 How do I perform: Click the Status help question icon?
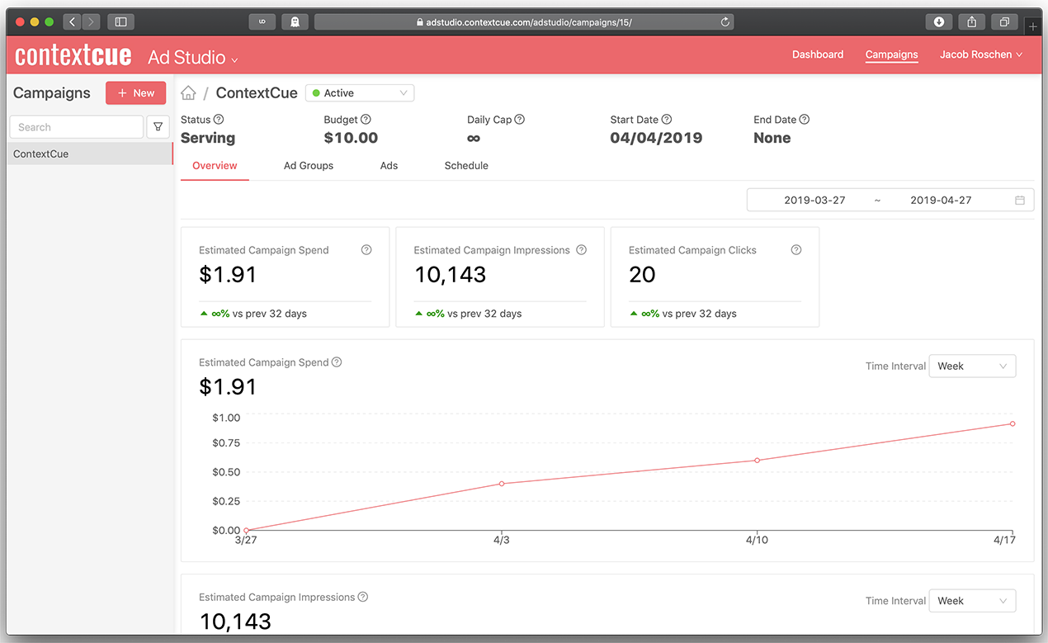(219, 120)
